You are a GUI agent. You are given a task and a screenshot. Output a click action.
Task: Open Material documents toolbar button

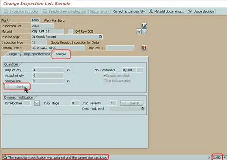[167, 11]
